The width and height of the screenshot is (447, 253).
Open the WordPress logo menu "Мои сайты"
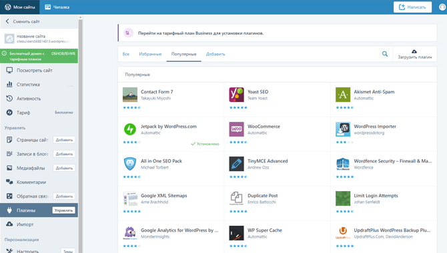click(x=19, y=7)
